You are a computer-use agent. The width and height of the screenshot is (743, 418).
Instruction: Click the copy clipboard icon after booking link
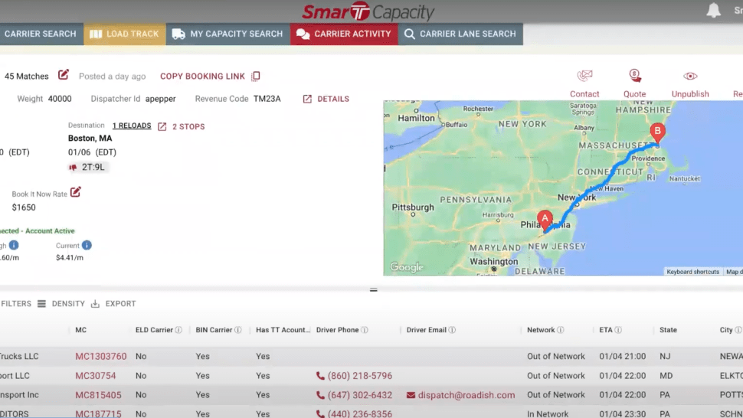pos(255,77)
